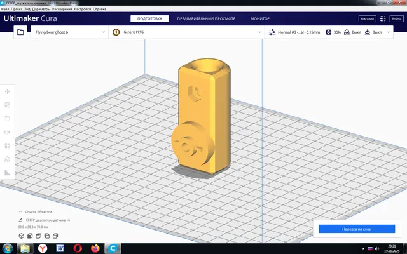
Task: Click the model dimensions 30.0 x 38.3 x 70.0
Action: click(x=33, y=227)
